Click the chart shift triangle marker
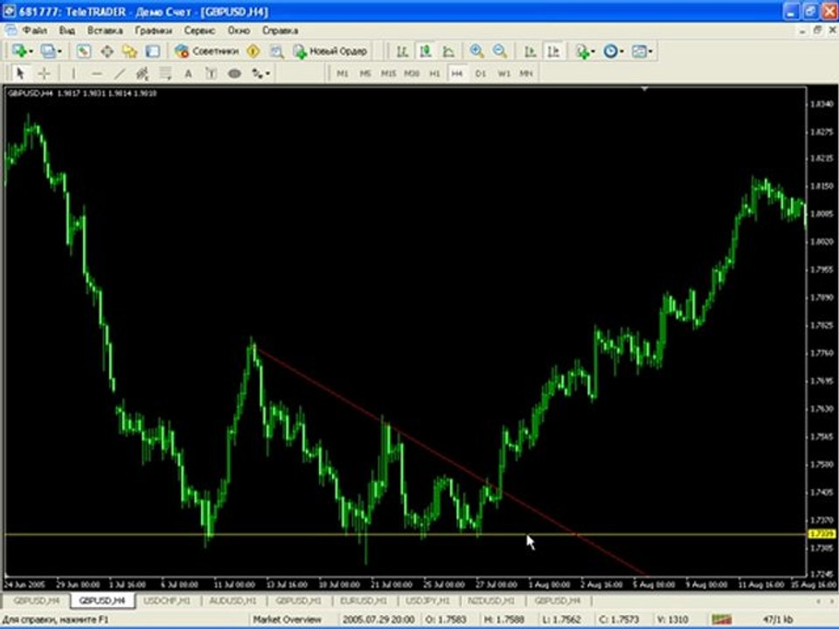Image resolution: width=839 pixels, height=629 pixels. tap(645, 89)
